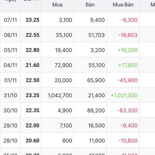
Task: Select the 29/10 date cell
Action: click(10, 126)
